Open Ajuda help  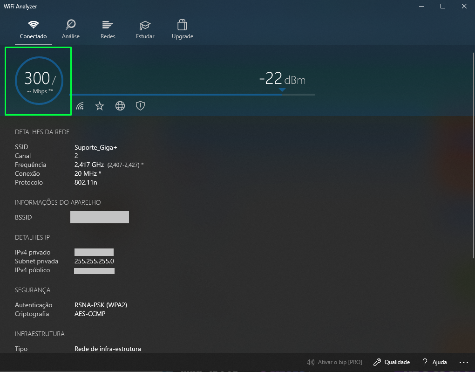434,362
